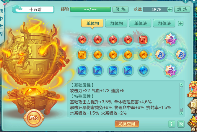The height and width of the screenshot is (132, 197).
Task: Switch to the 群体物 tab
Action: point(116,23)
